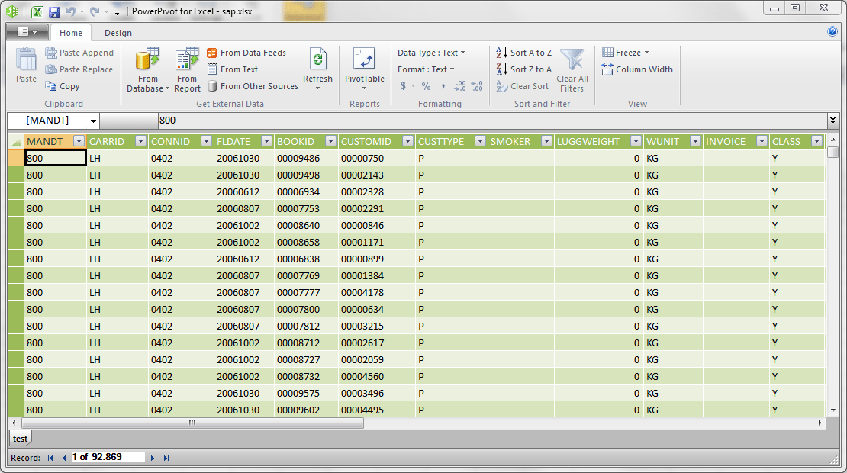847x473 pixels.
Task: Import data From Report
Action: pyautogui.click(x=187, y=69)
